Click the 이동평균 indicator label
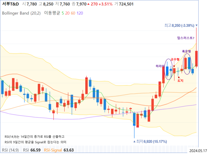Screen dimensions: 213x155 tap(52, 13)
